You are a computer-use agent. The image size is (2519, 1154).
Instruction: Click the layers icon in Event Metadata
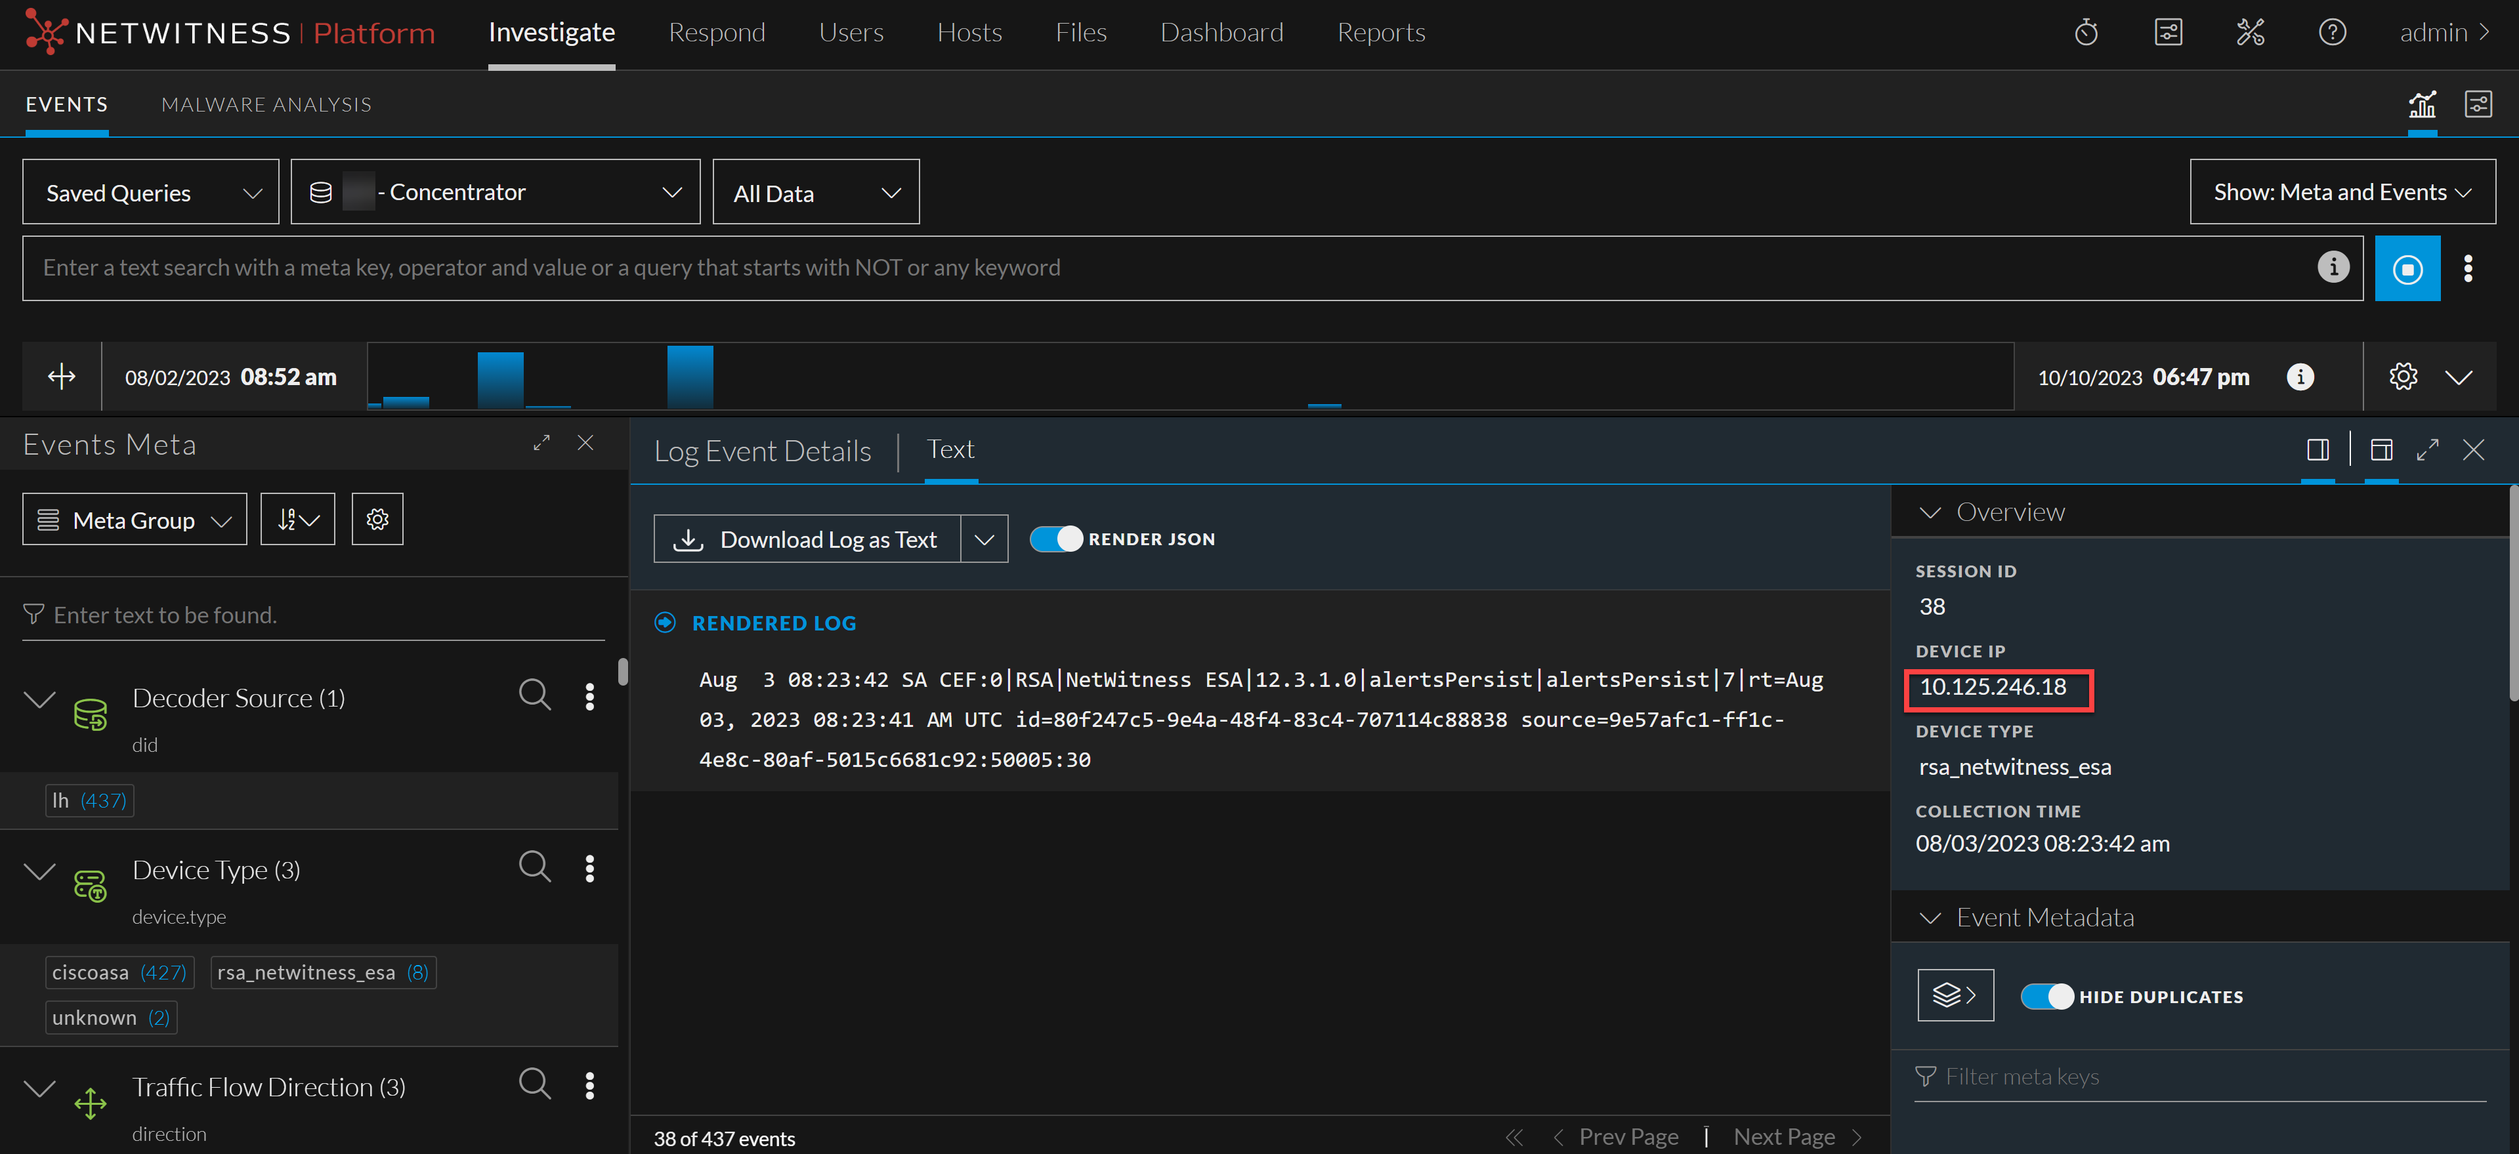1955,996
